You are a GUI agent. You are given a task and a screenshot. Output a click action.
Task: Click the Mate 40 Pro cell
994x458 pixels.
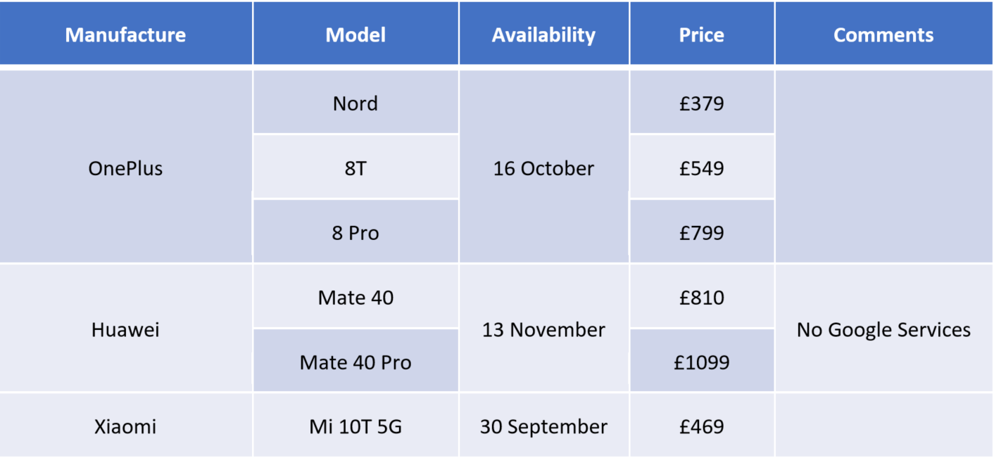356,361
